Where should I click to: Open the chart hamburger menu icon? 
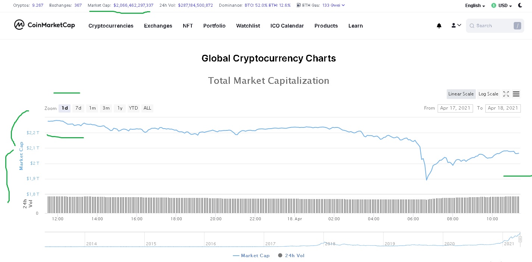pos(516,94)
